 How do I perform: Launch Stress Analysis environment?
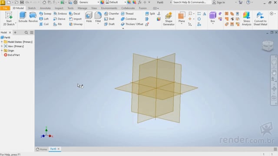tap(247, 19)
